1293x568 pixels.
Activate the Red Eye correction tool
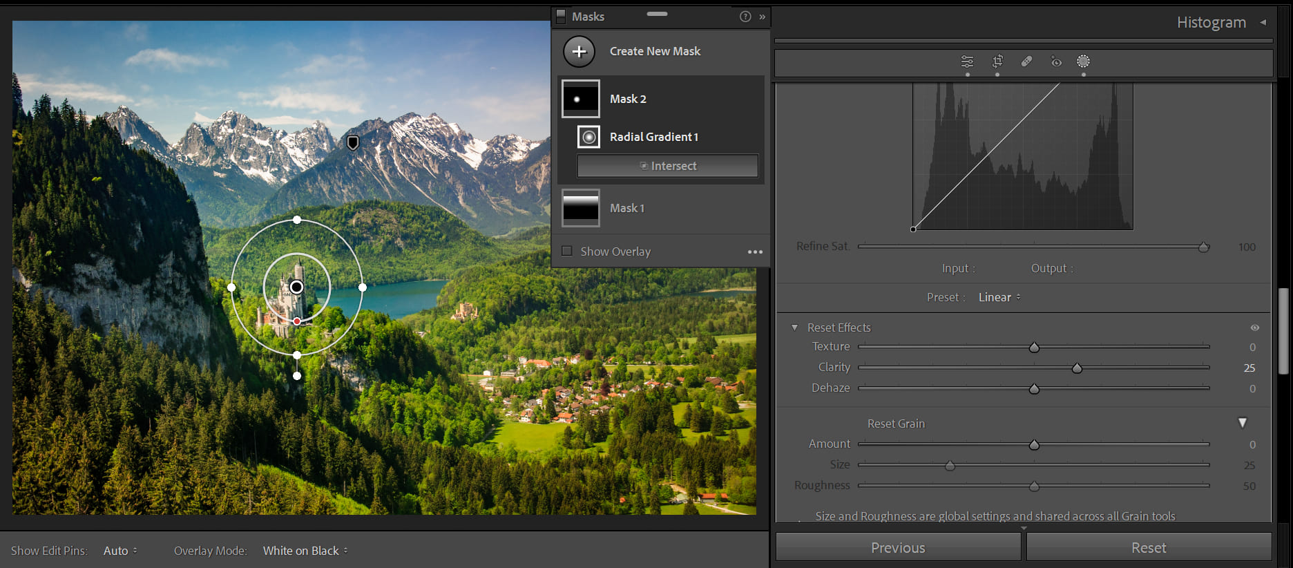coord(1056,61)
